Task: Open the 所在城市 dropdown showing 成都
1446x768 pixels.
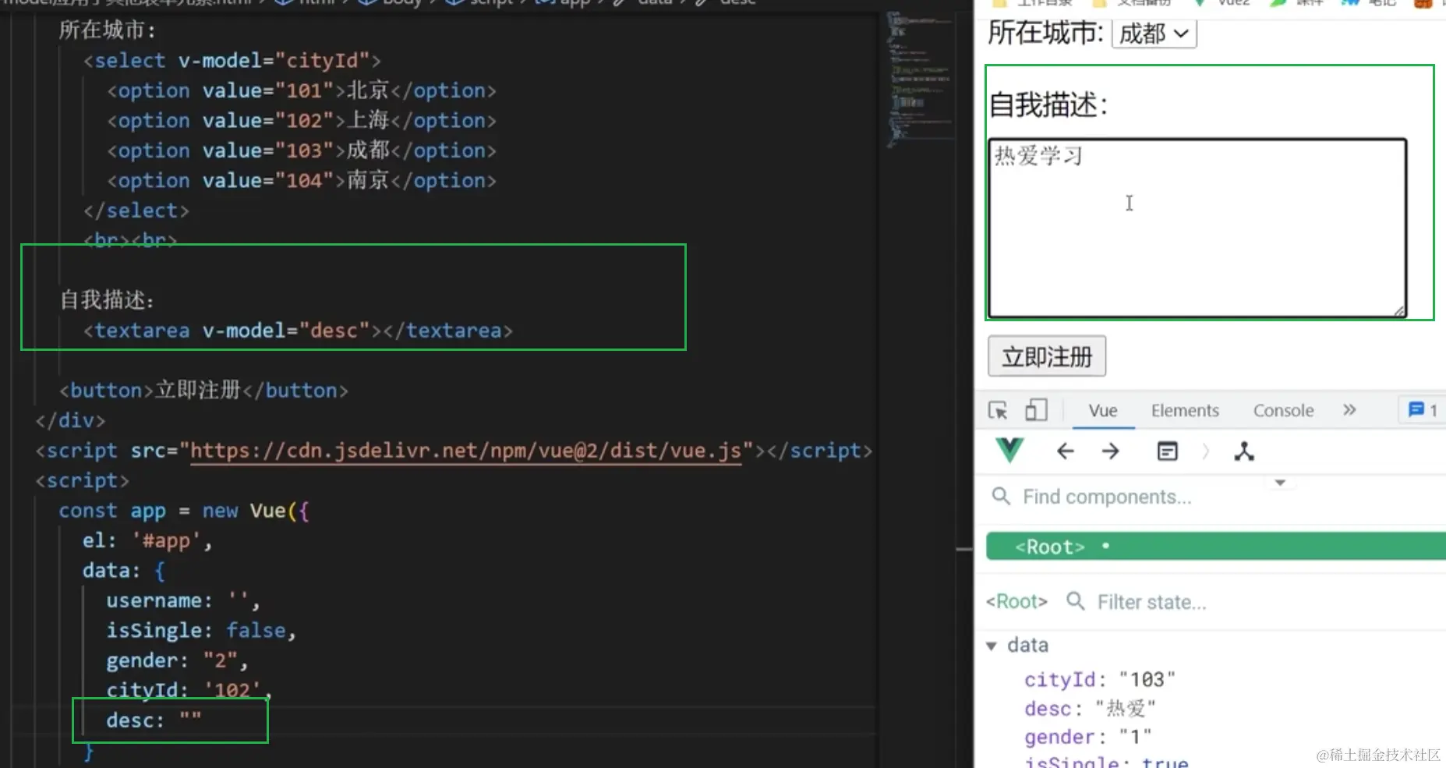Action: pyautogui.click(x=1154, y=34)
